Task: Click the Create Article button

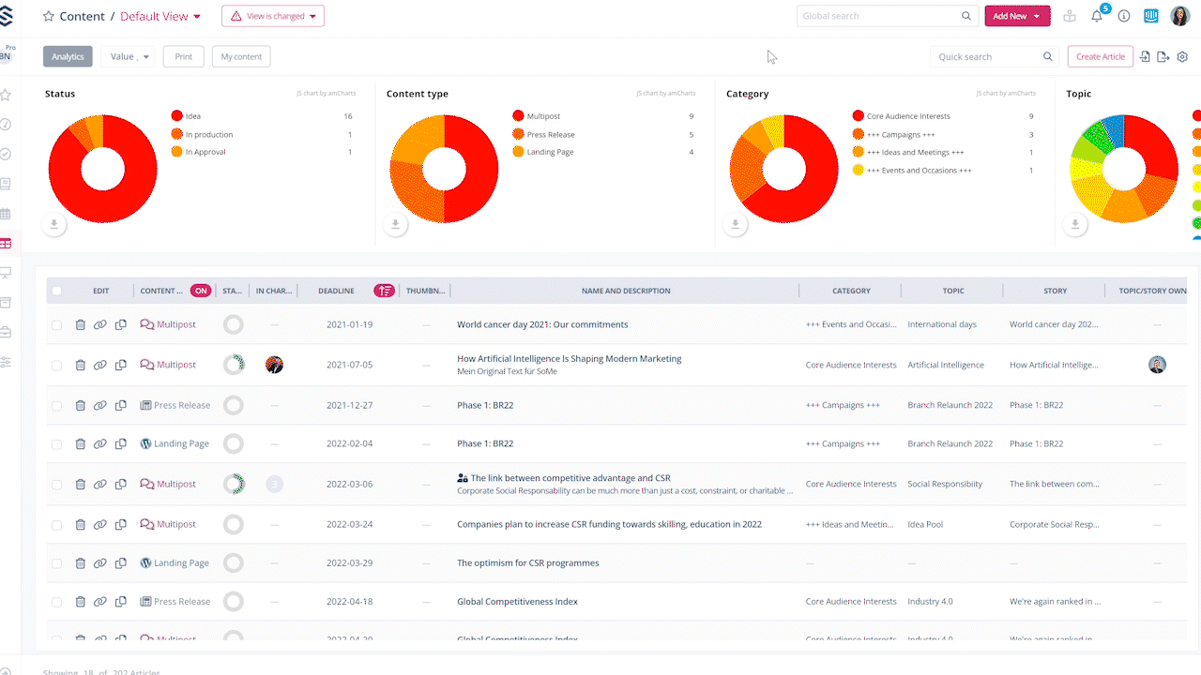Action: [x=1100, y=57]
